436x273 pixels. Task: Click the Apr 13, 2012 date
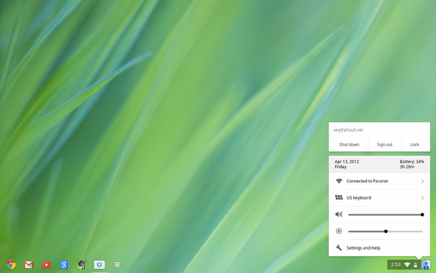(x=347, y=162)
